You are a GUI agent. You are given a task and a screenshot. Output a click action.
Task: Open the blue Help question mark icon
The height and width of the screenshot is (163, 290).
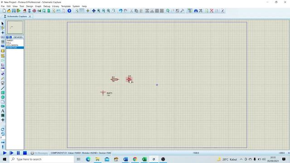(69, 11)
